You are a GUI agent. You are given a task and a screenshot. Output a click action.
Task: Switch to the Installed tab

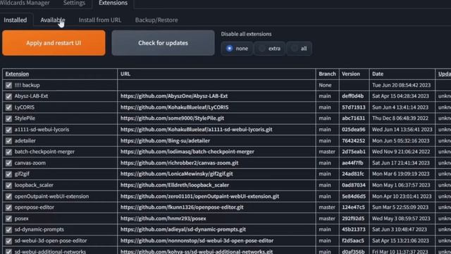pos(16,20)
